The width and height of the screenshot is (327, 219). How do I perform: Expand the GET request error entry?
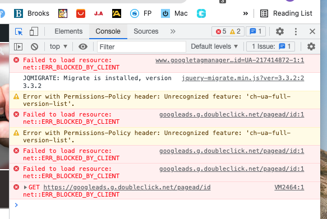tap(25, 188)
